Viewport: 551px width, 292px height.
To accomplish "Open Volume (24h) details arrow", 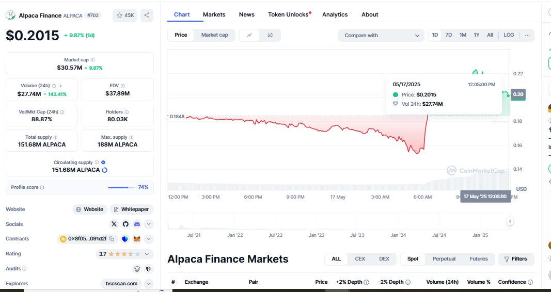I will [60, 86].
